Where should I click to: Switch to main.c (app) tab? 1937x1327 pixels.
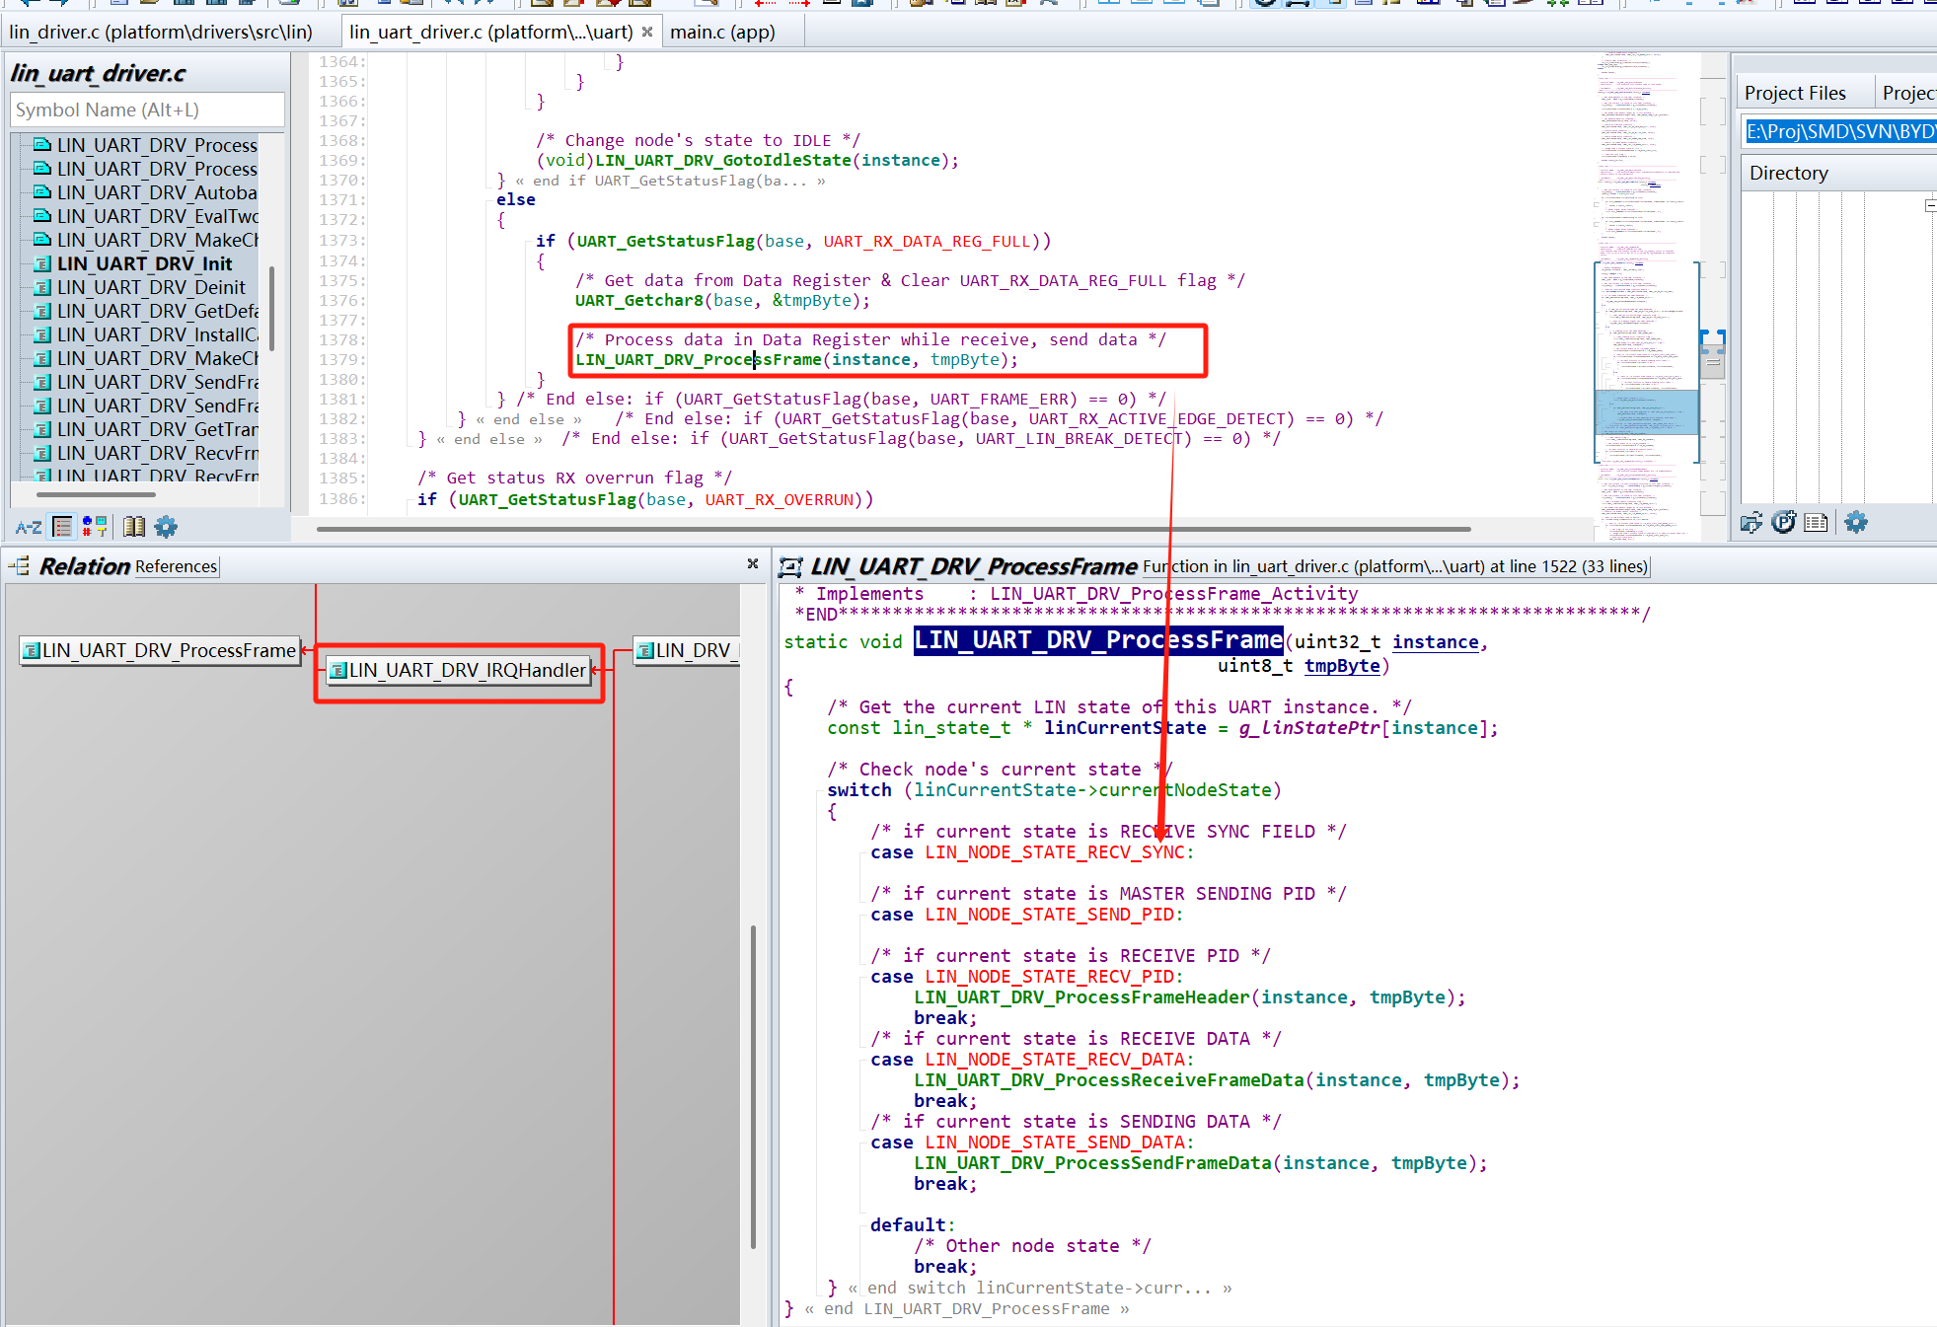click(x=723, y=32)
